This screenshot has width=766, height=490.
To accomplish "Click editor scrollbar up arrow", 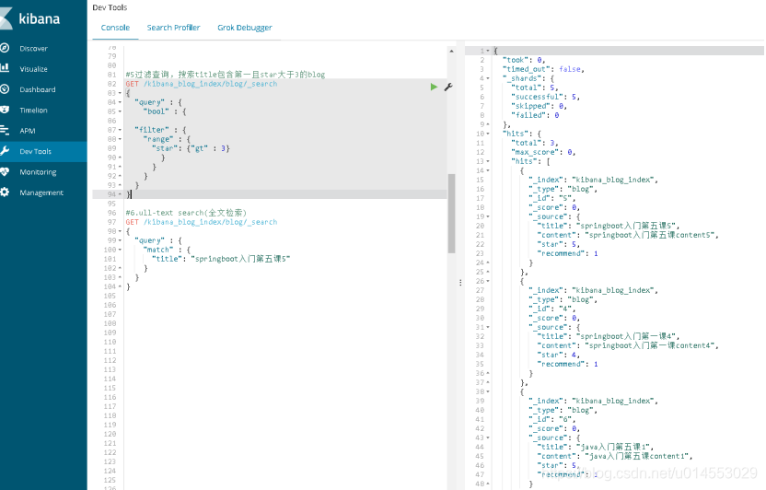I will (x=451, y=51).
